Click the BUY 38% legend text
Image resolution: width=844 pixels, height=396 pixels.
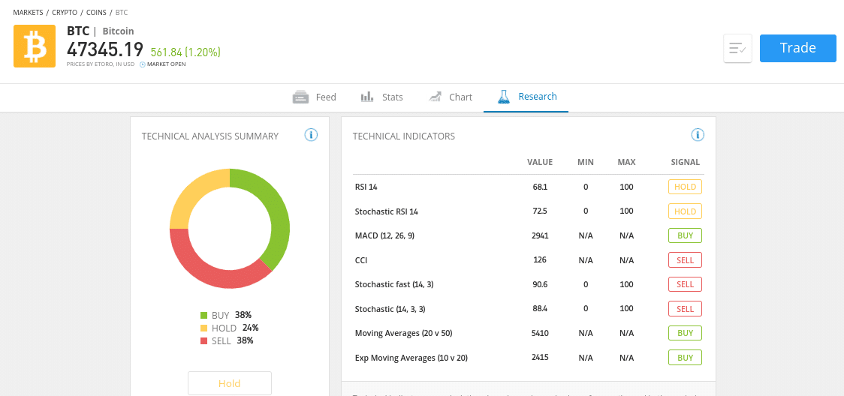[231, 316]
